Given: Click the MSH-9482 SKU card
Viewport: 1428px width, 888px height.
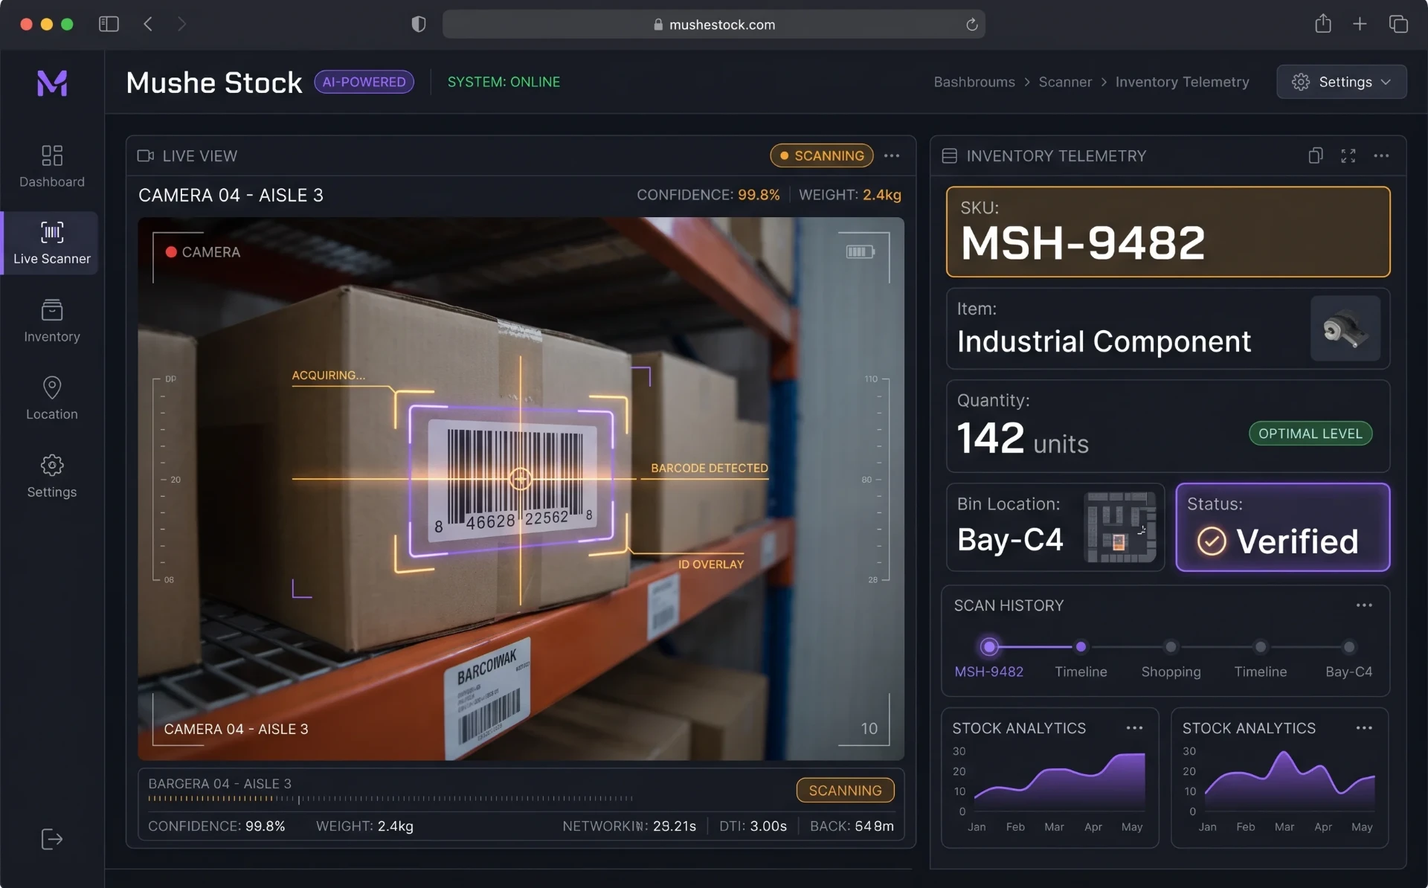Looking at the screenshot, I should (x=1168, y=232).
